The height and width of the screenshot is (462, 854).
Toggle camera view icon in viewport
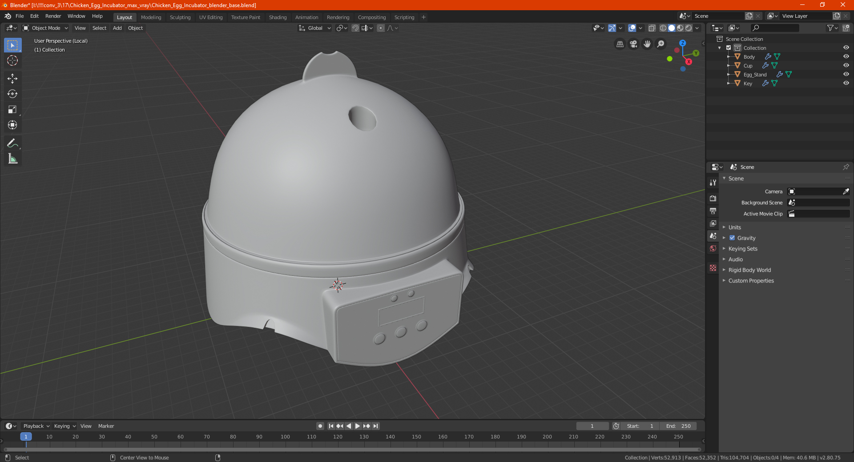(633, 44)
